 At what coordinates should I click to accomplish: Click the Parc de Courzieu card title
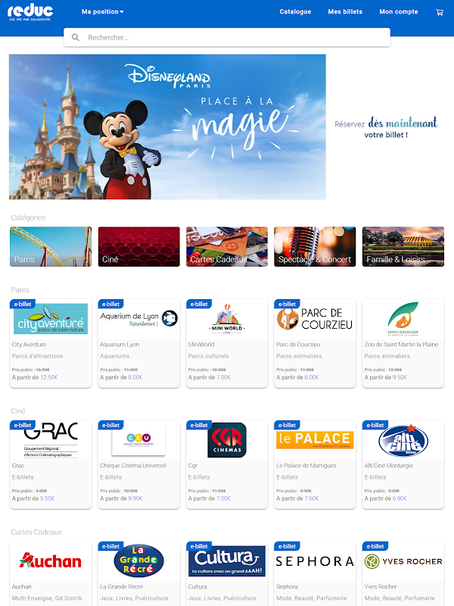click(x=298, y=345)
